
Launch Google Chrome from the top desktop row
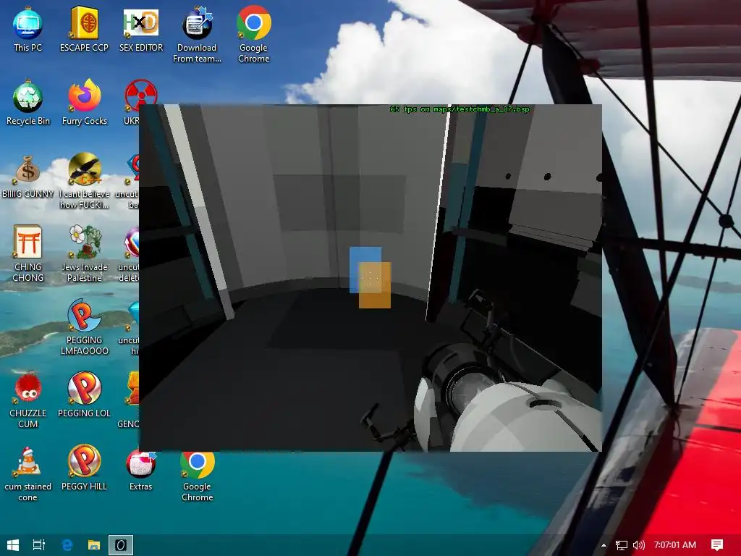[x=254, y=35]
